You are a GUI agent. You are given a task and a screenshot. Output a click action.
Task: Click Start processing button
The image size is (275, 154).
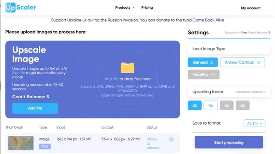click(x=229, y=142)
